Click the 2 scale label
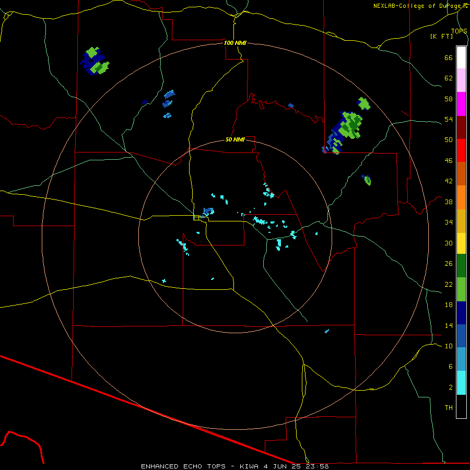The width and height of the screenshot is (470, 470). click(x=451, y=387)
